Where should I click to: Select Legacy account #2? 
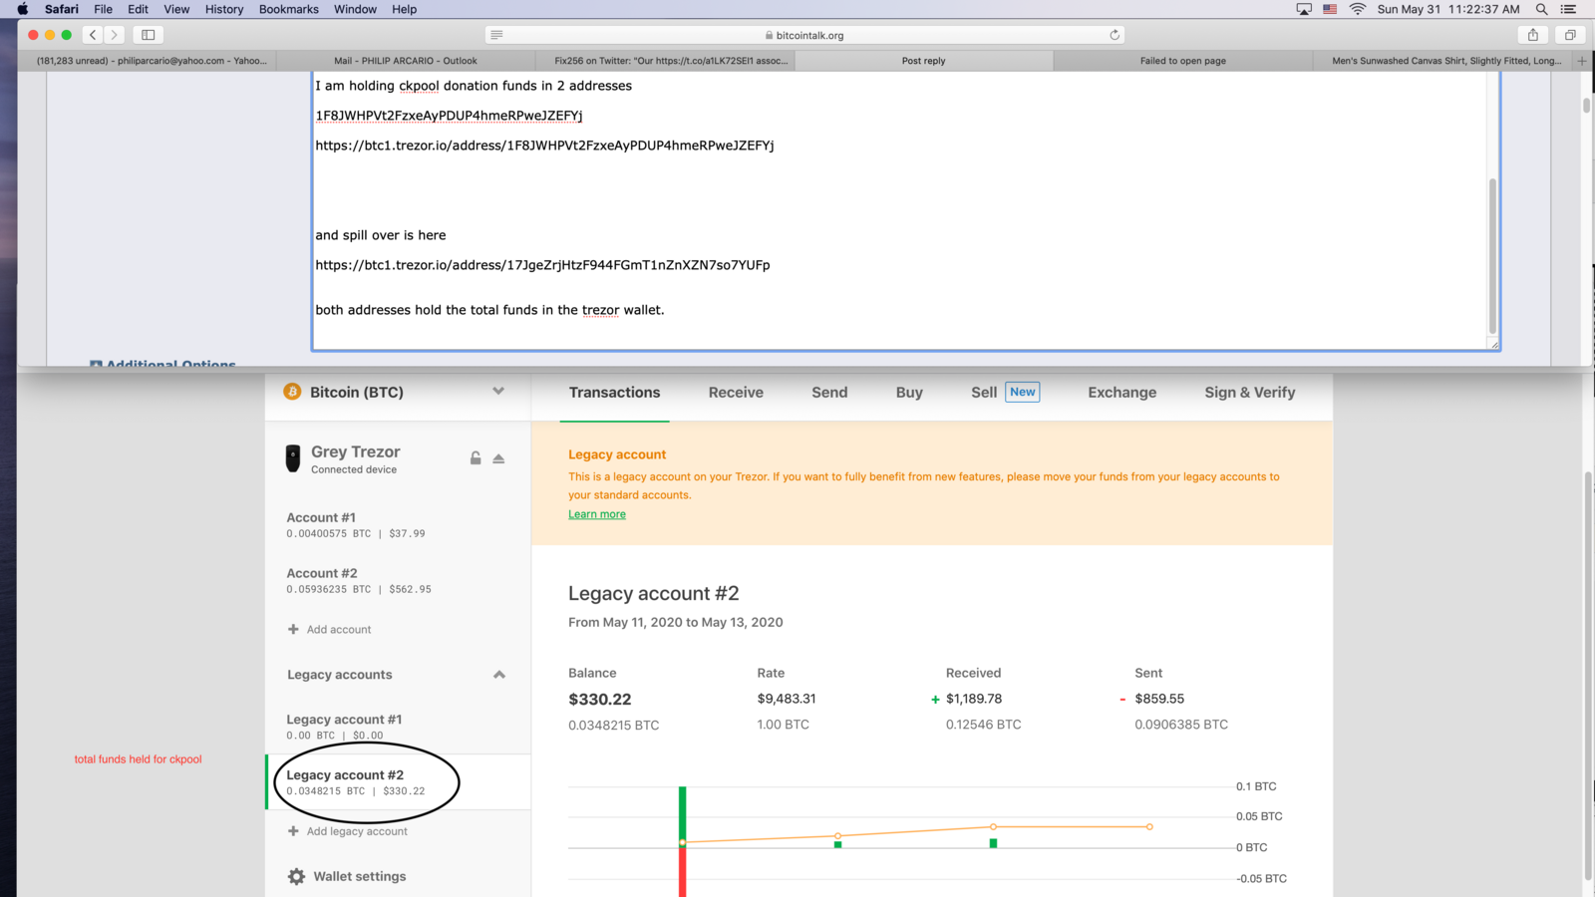pyautogui.click(x=397, y=782)
